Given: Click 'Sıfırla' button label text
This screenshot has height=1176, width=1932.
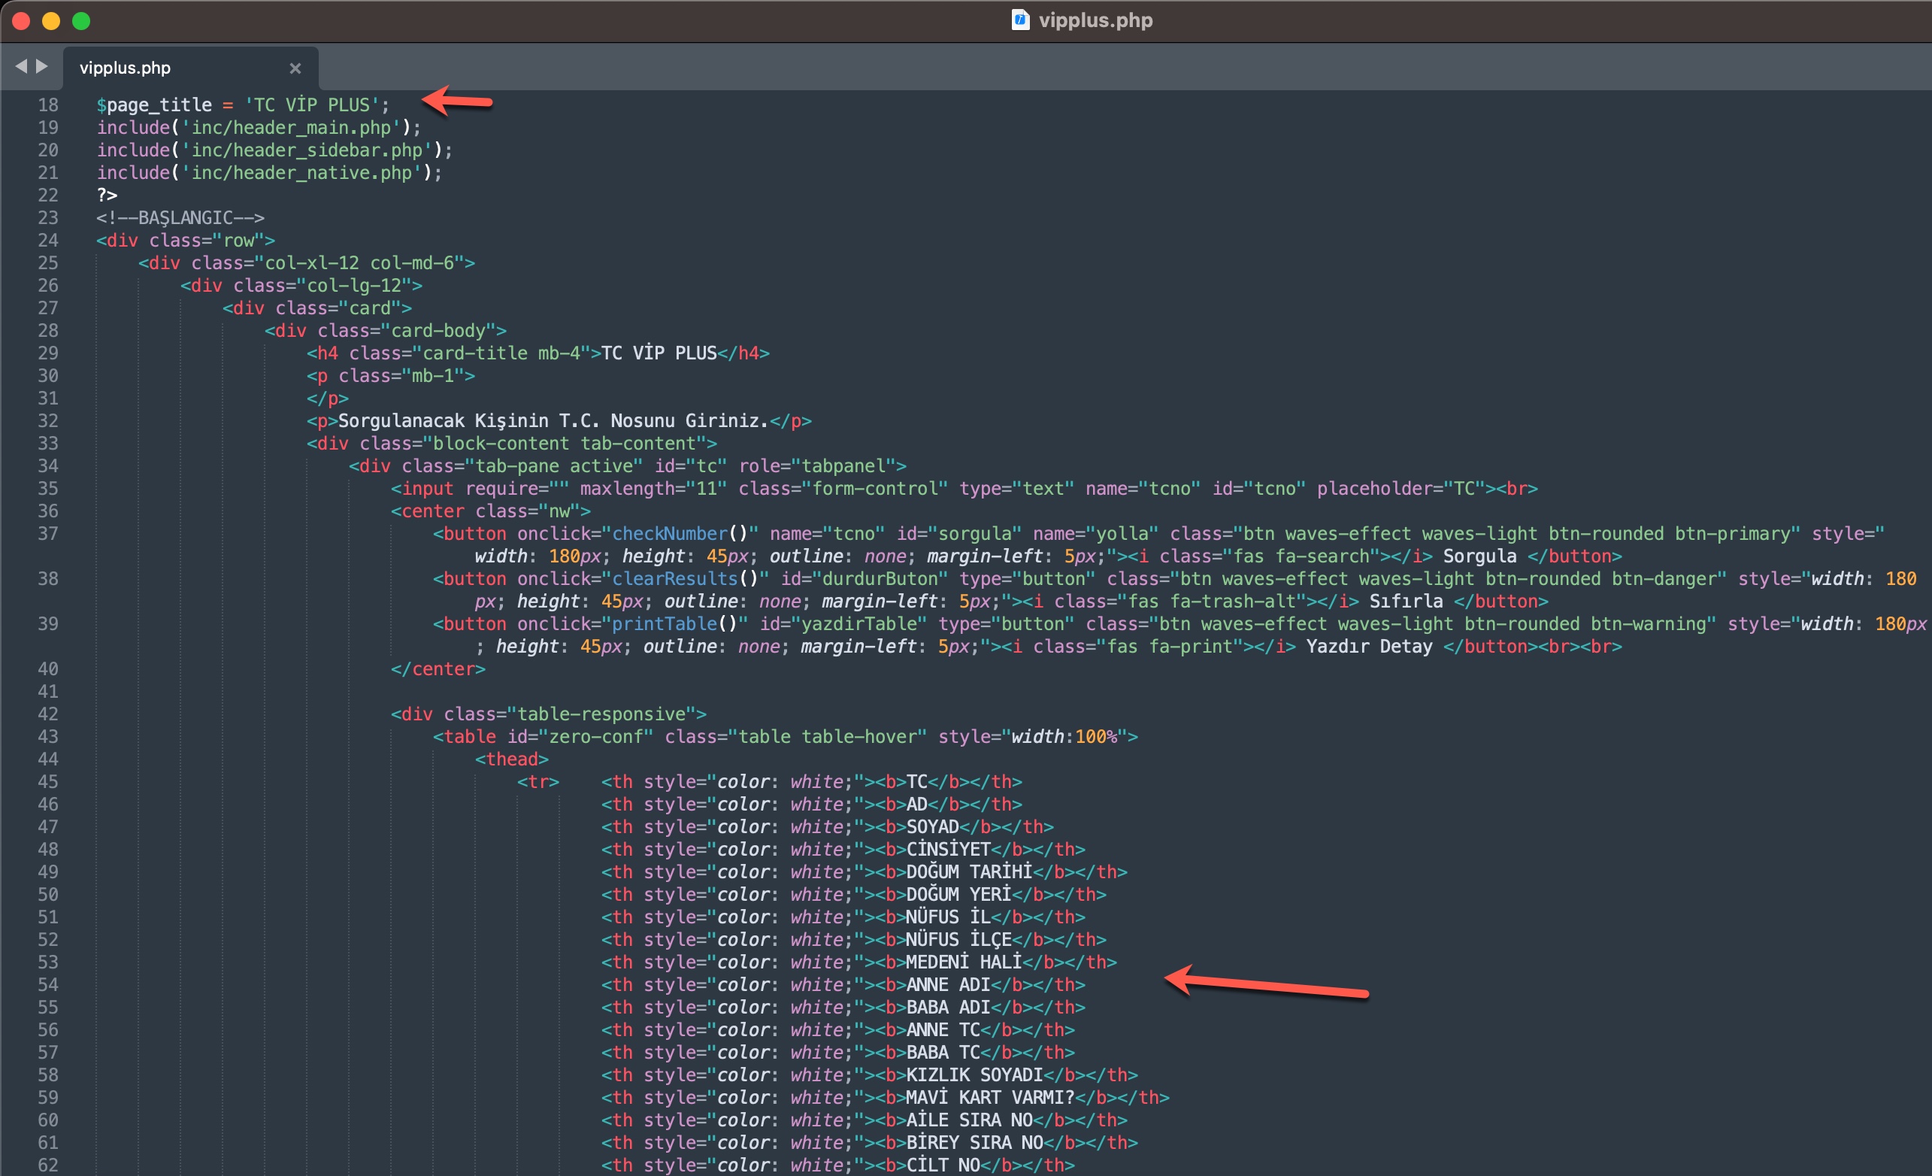Looking at the screenshot, I should (x=1406, y=602).
